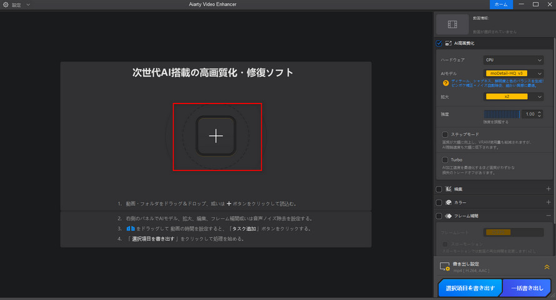Click the 選択項目を書き出す button
This screenshot has width=556, height=300.
(470, 288)
